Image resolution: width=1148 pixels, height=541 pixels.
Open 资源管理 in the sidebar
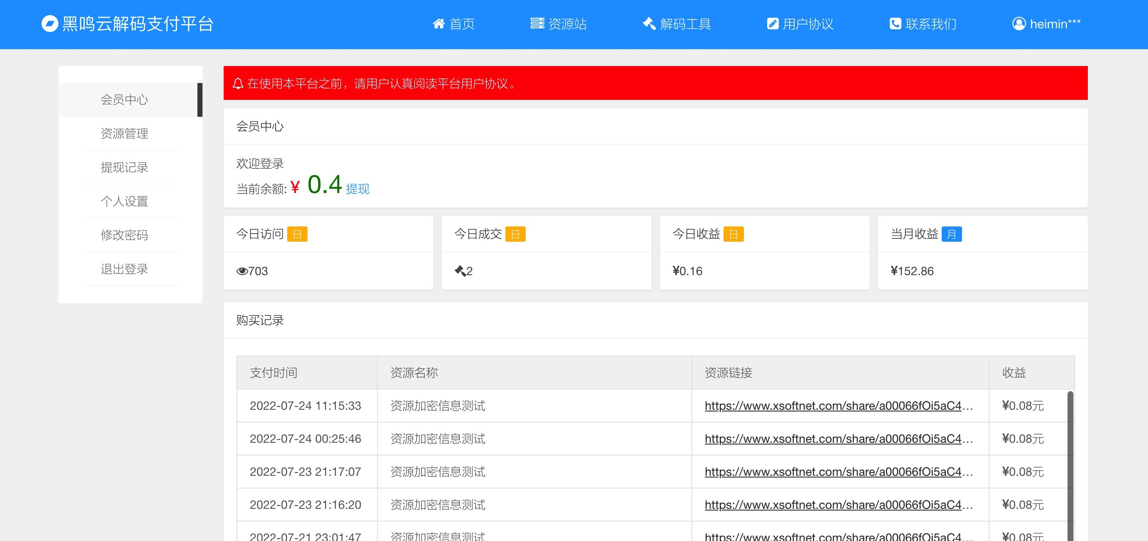coord(125,134)
